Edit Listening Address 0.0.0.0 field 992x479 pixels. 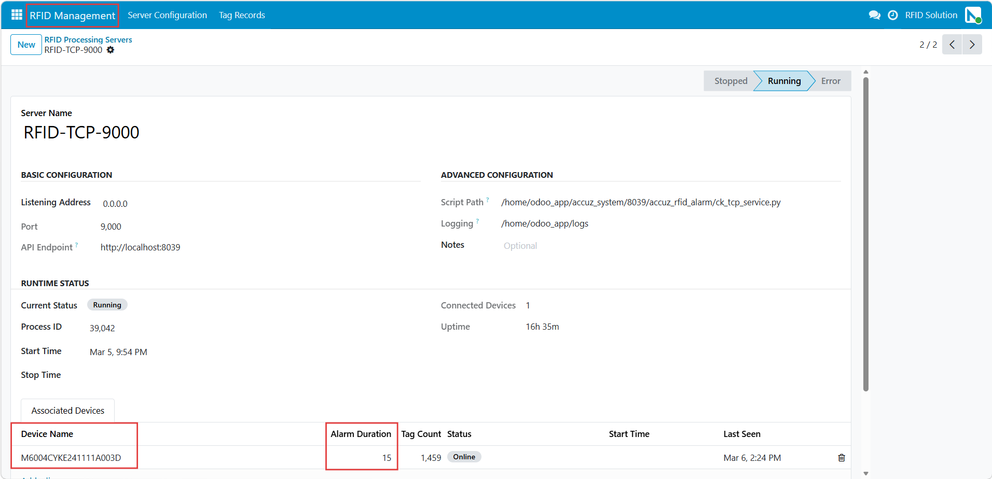pos(259,204)
